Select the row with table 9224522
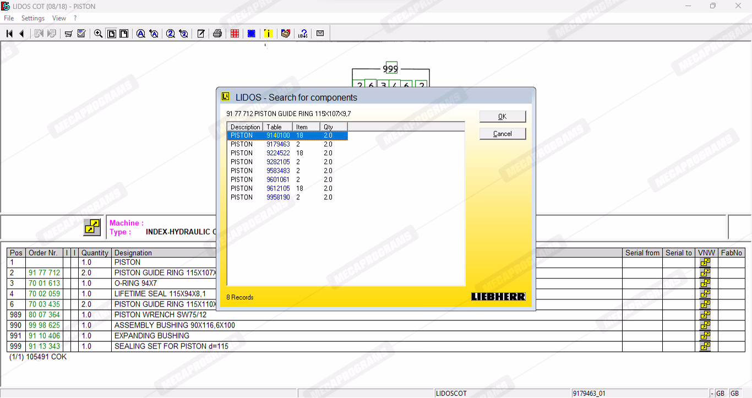 click(x=278, y=153)
